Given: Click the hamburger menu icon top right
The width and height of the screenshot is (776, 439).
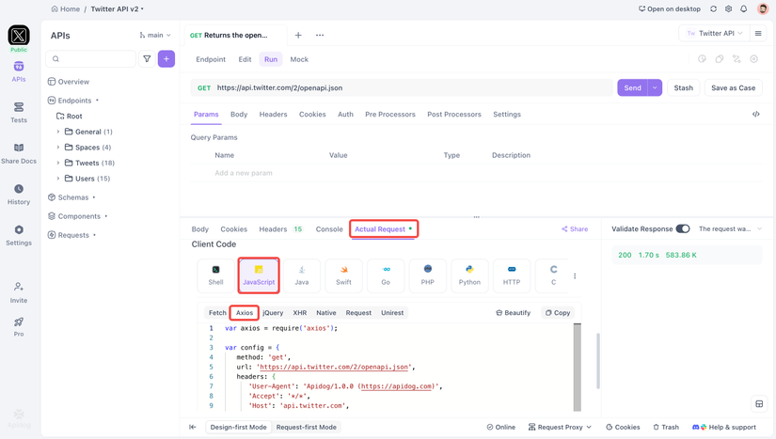Looking at the screenshot, I should (758, 33).
